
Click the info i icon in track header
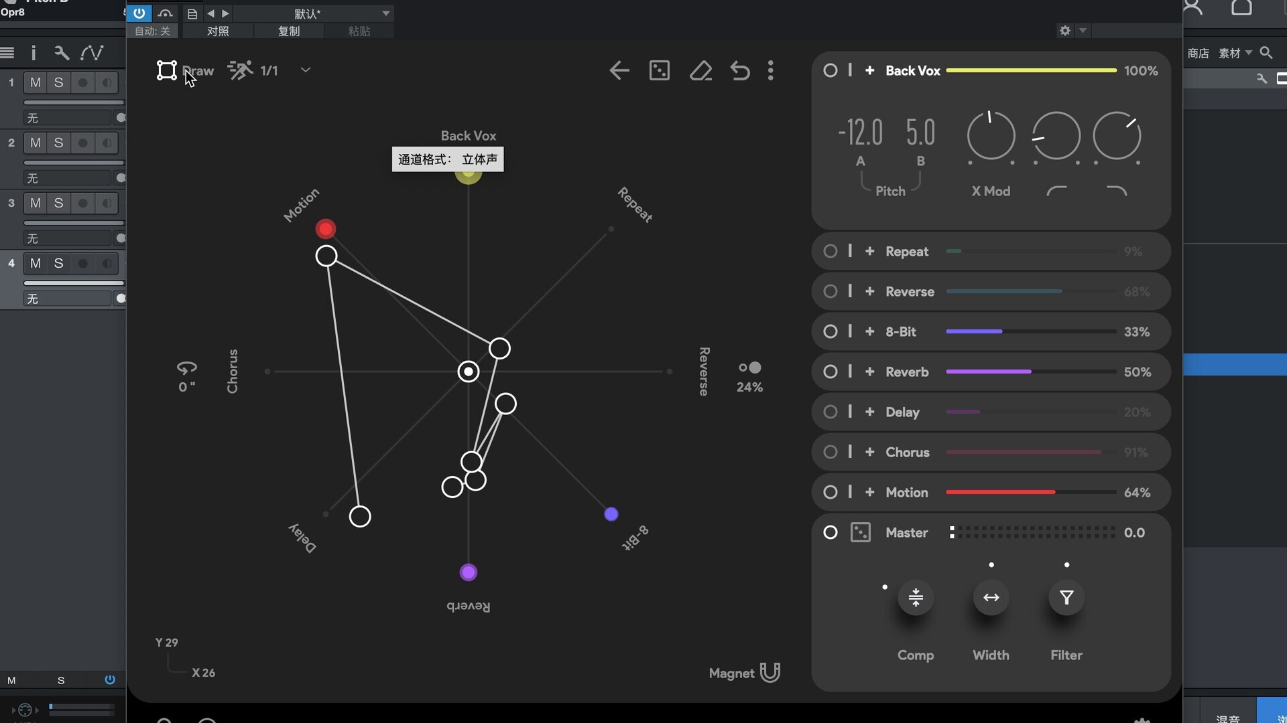tap(34, 52)
